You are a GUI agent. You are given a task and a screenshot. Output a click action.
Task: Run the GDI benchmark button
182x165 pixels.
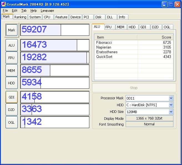12,97
